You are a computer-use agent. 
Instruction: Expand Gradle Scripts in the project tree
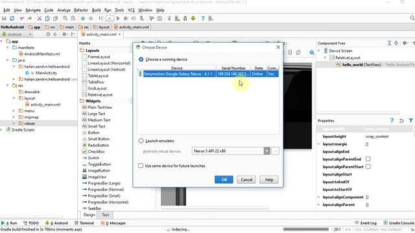point(1,129)
